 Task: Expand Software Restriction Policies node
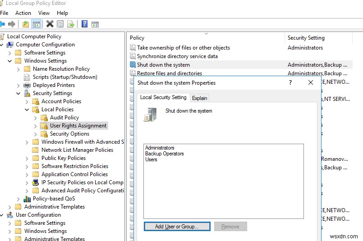tap(27, 167)
